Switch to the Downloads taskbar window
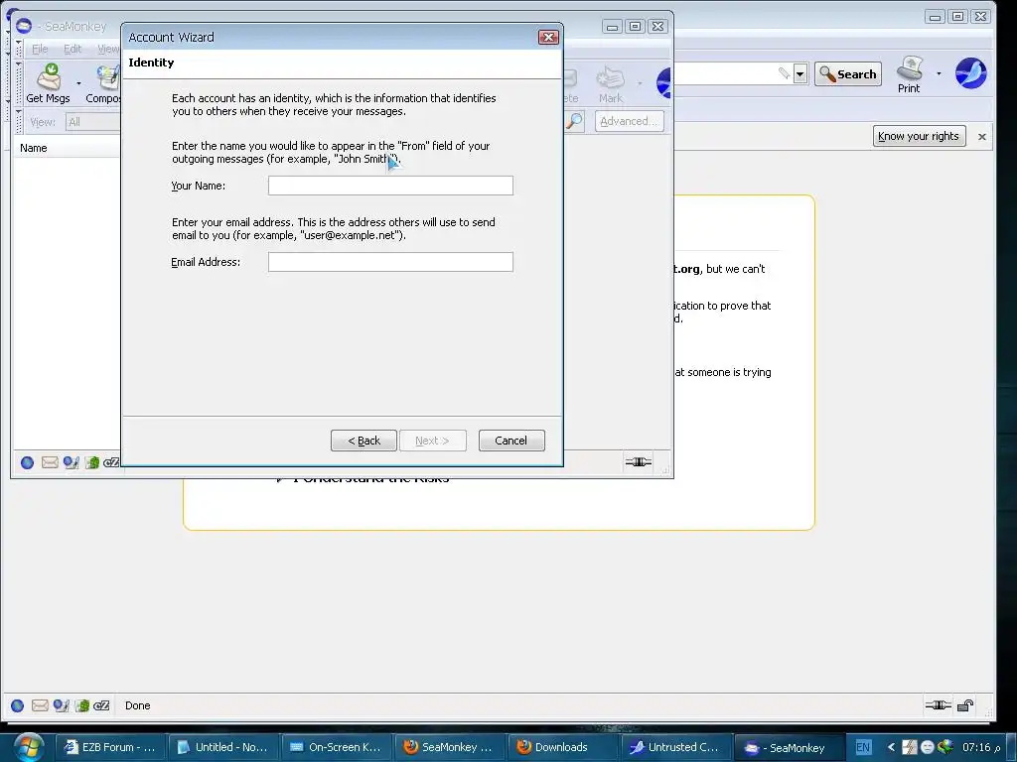 [563, 747]
